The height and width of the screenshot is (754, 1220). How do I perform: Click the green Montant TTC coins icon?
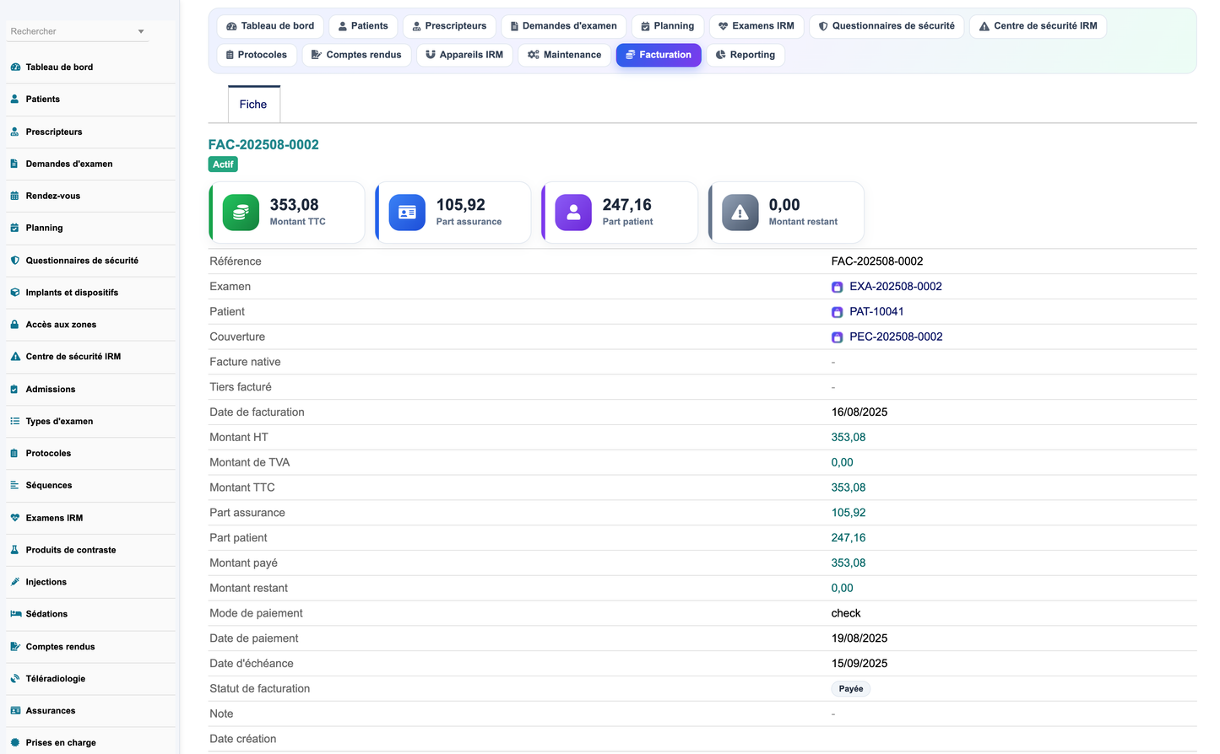[241, 213]
